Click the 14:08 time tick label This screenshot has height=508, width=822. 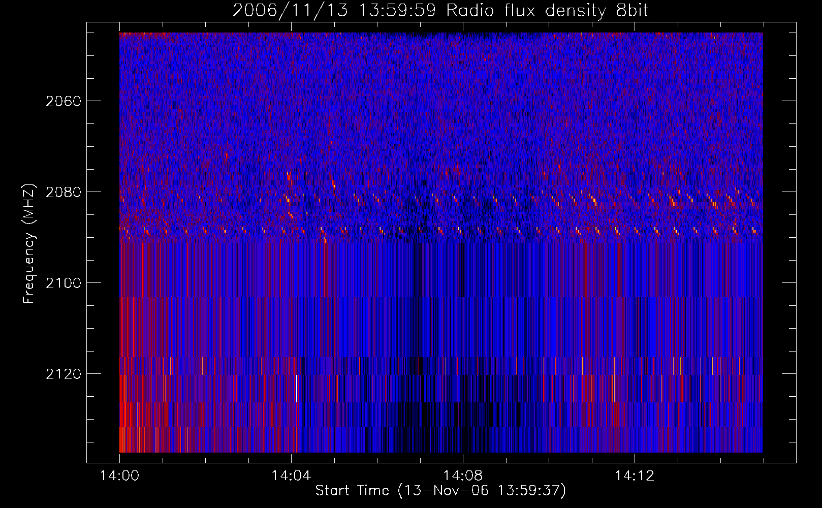click(463, 476)
